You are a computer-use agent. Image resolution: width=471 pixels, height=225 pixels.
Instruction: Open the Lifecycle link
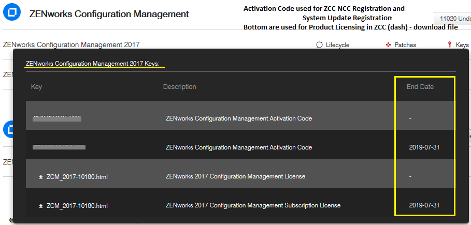[x=337, y=45]
